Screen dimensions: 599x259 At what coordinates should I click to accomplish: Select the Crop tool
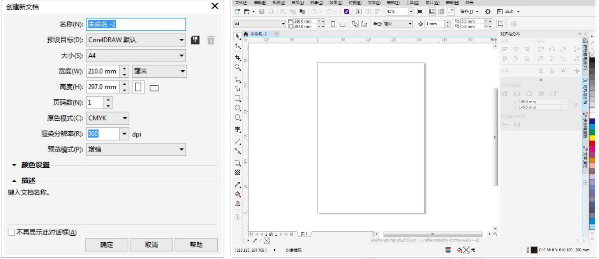(237, 57)
